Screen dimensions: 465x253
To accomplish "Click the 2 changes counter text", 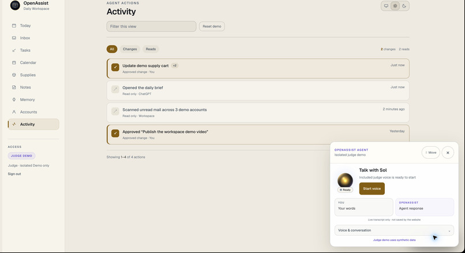I will click(x=388, y=49).
